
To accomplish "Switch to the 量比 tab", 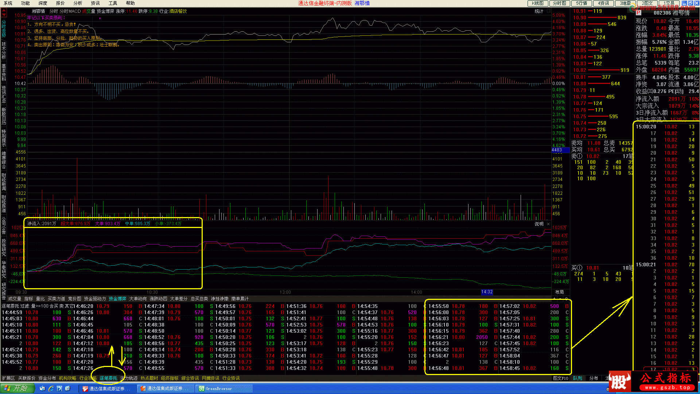I will pos(40,299).
